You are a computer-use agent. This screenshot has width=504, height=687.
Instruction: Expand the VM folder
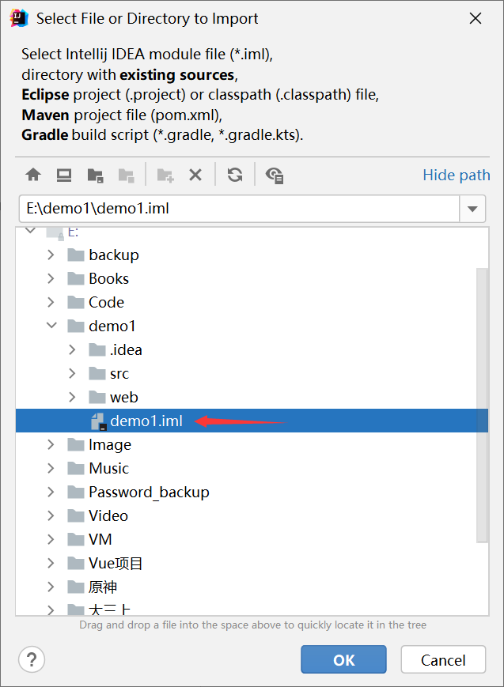tap(51, 539)
